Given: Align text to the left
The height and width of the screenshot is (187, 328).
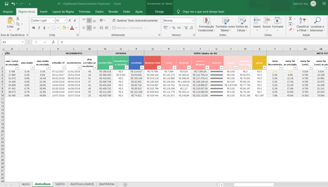Looking at the screenshot, I should point(84,28).
